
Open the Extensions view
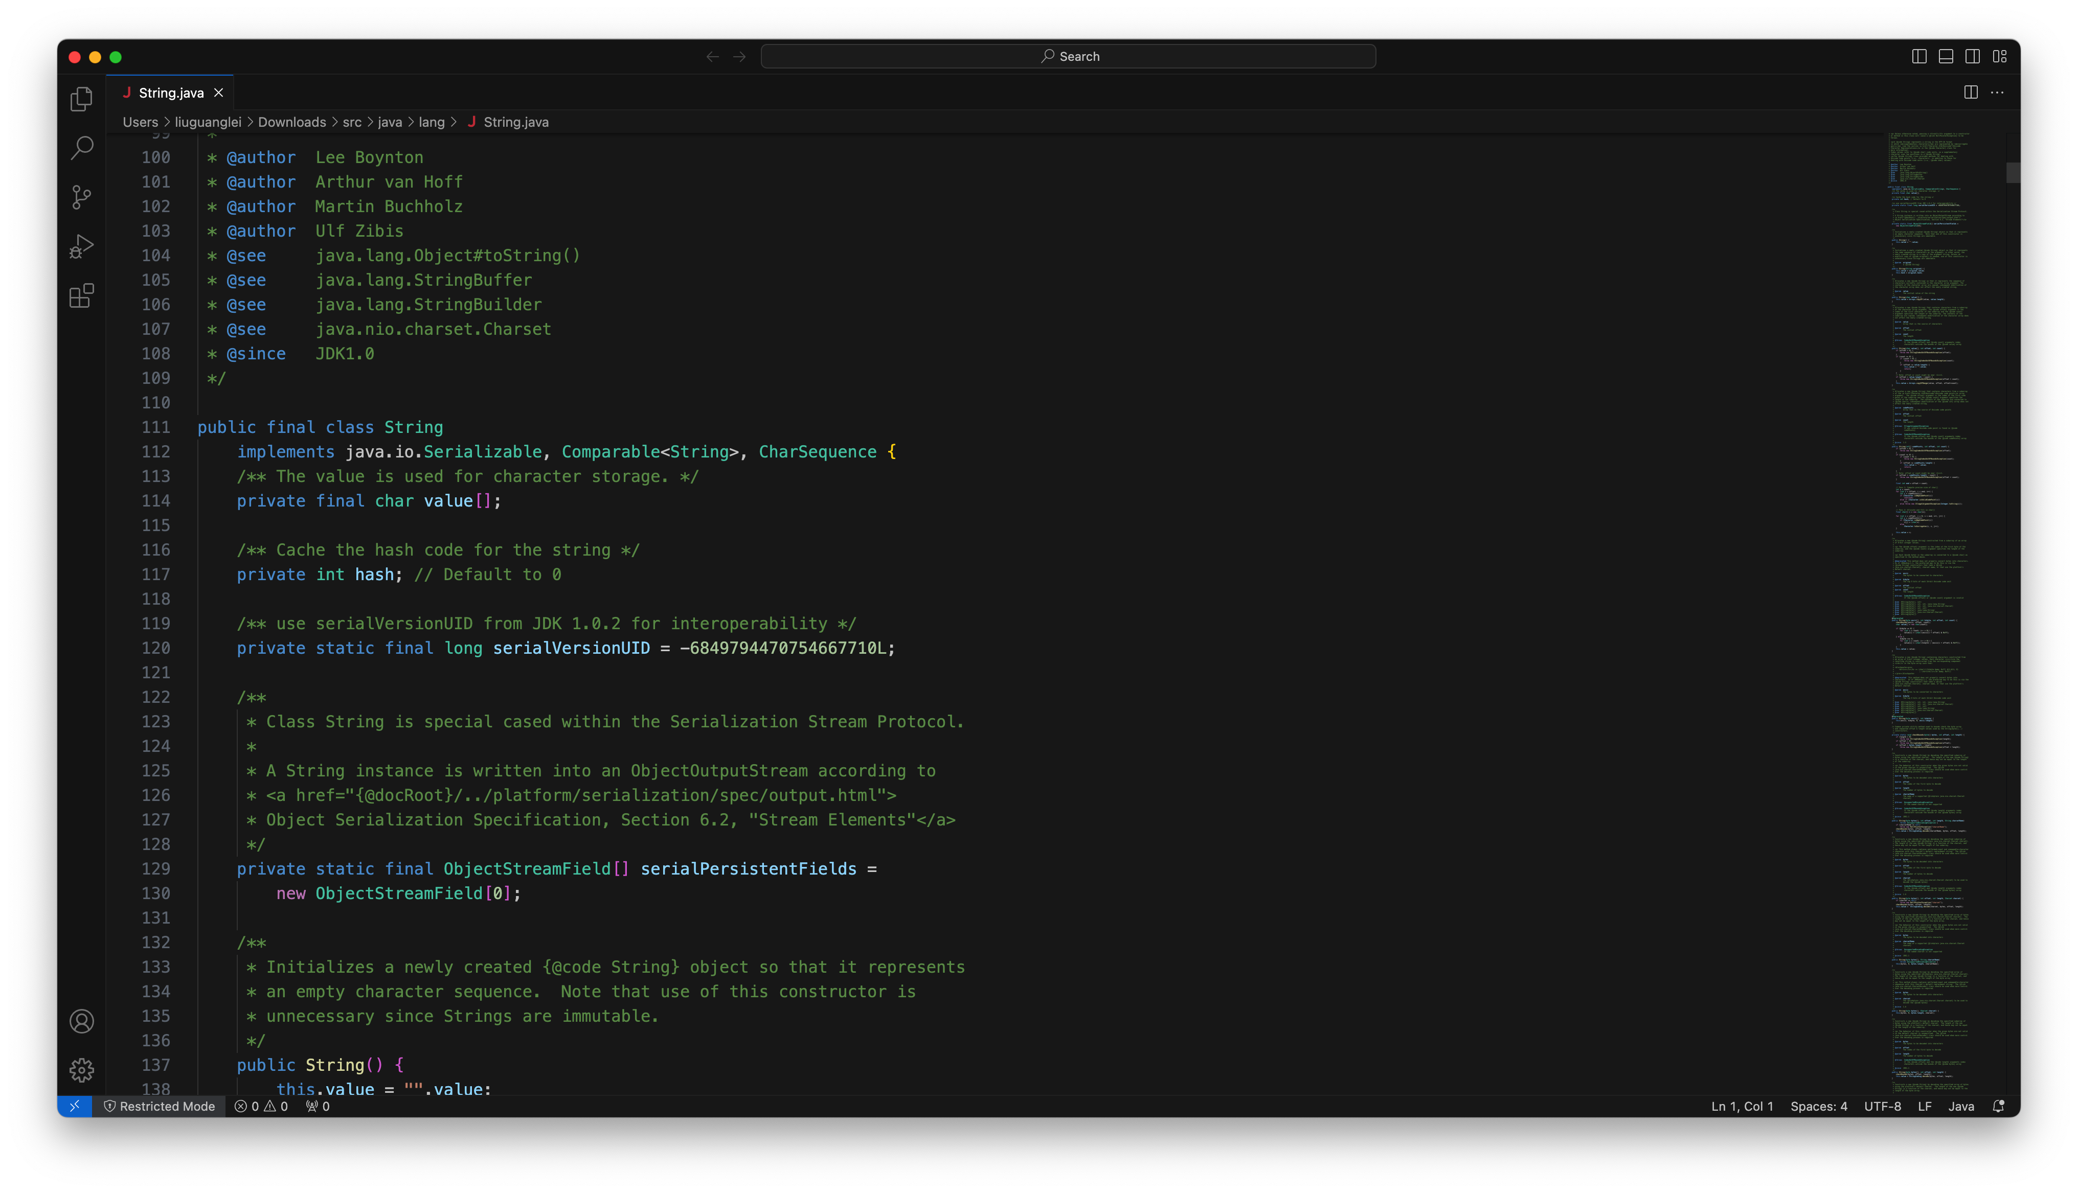pos(81,296)
